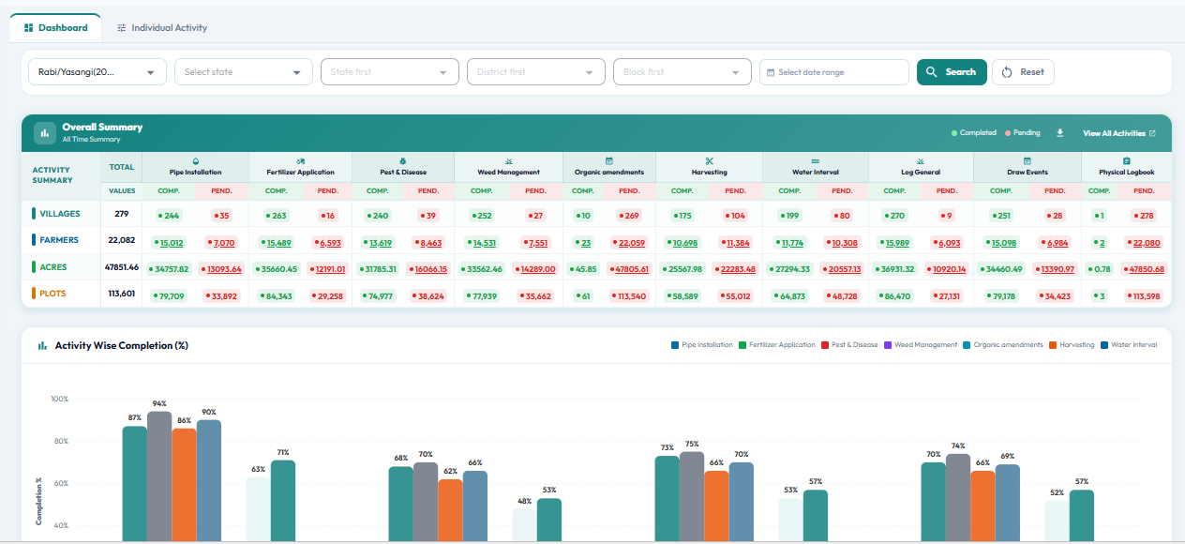Click the Overall Summary bar chart icon
Viewport: 1185px width, 544px height.
pos(44,133)
